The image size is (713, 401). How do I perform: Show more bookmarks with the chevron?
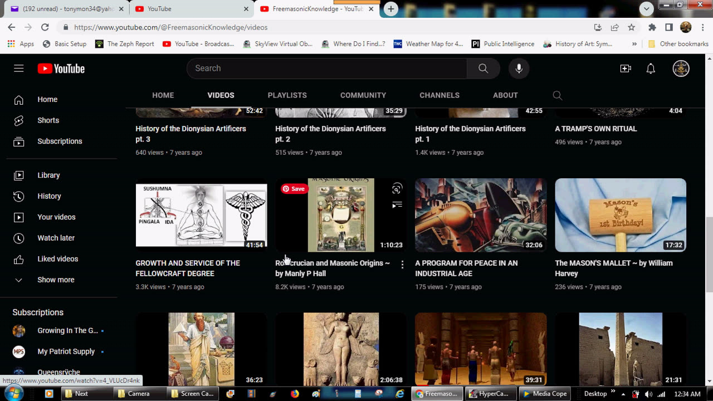(x=634, y=43)
